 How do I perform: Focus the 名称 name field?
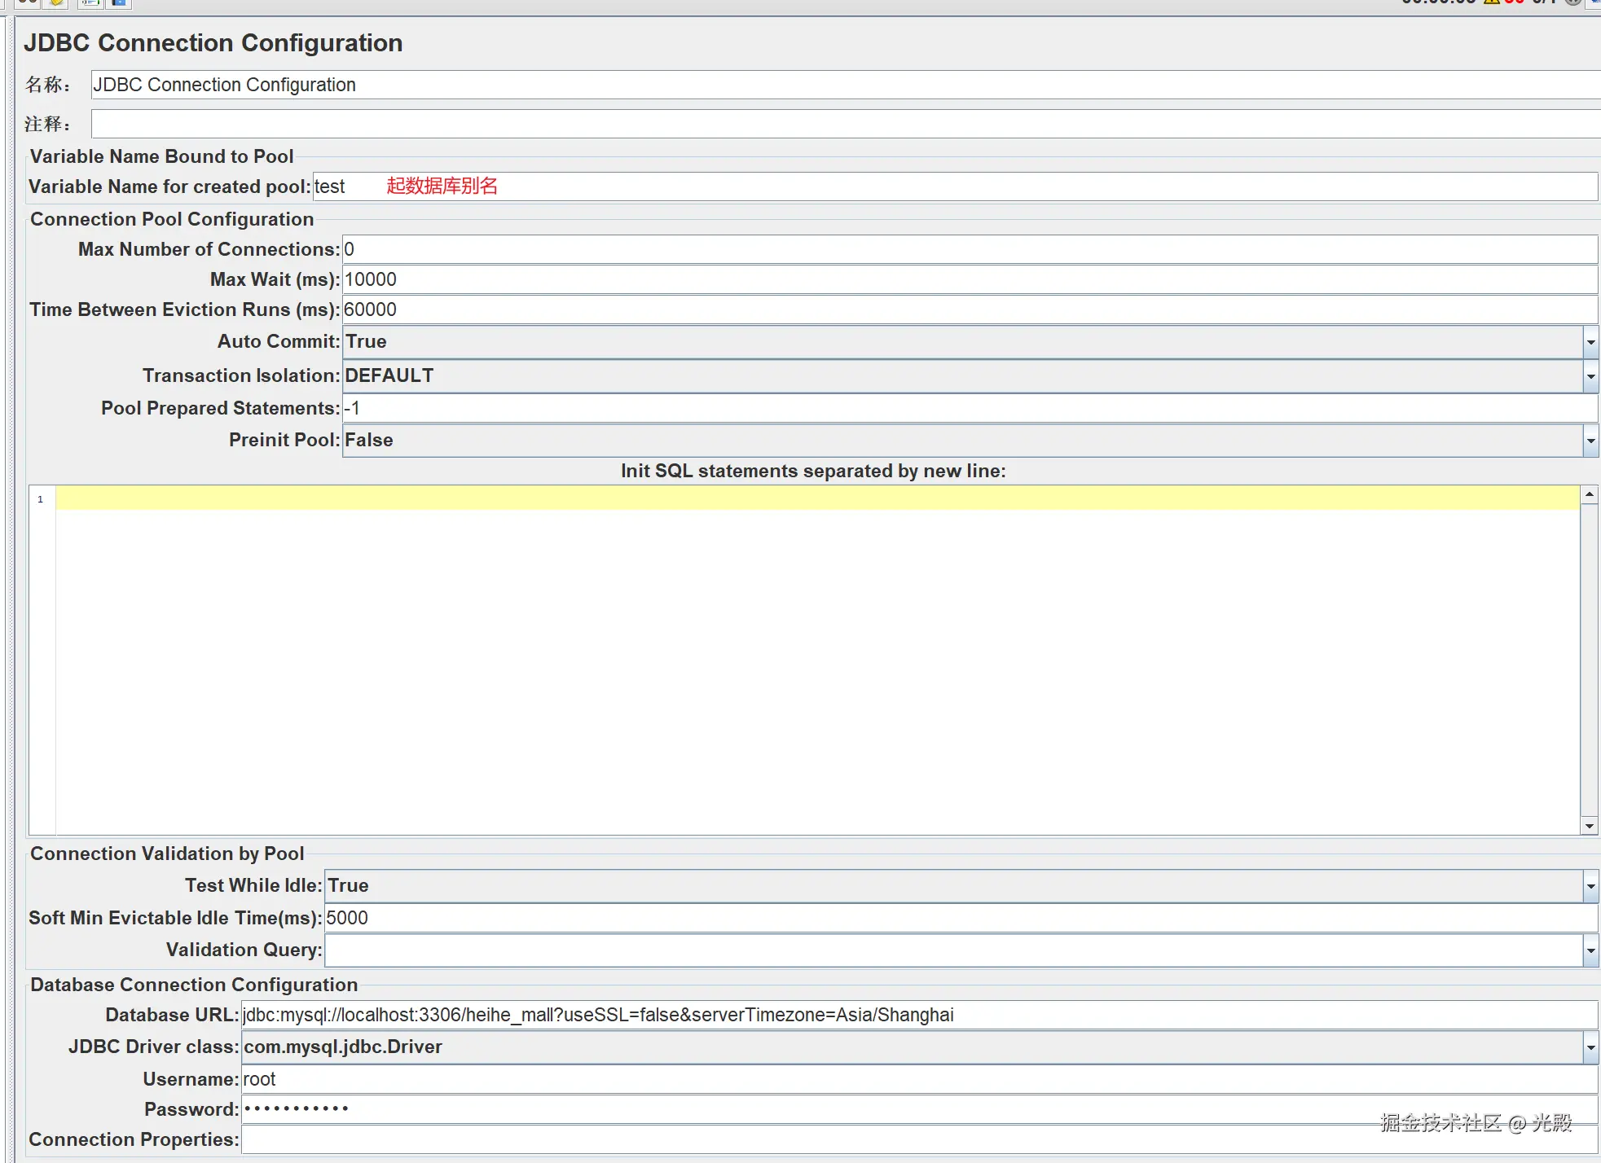pos(815,85)
